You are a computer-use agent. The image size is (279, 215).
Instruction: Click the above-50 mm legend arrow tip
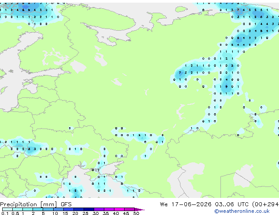click(x=139, y=209)
